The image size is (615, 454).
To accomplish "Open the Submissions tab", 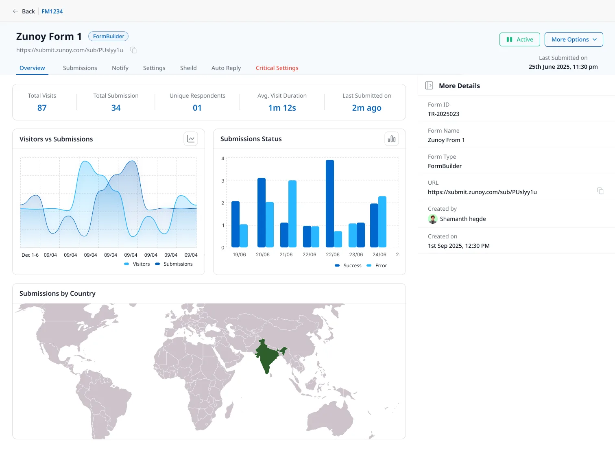I will [x=80, y=68].
